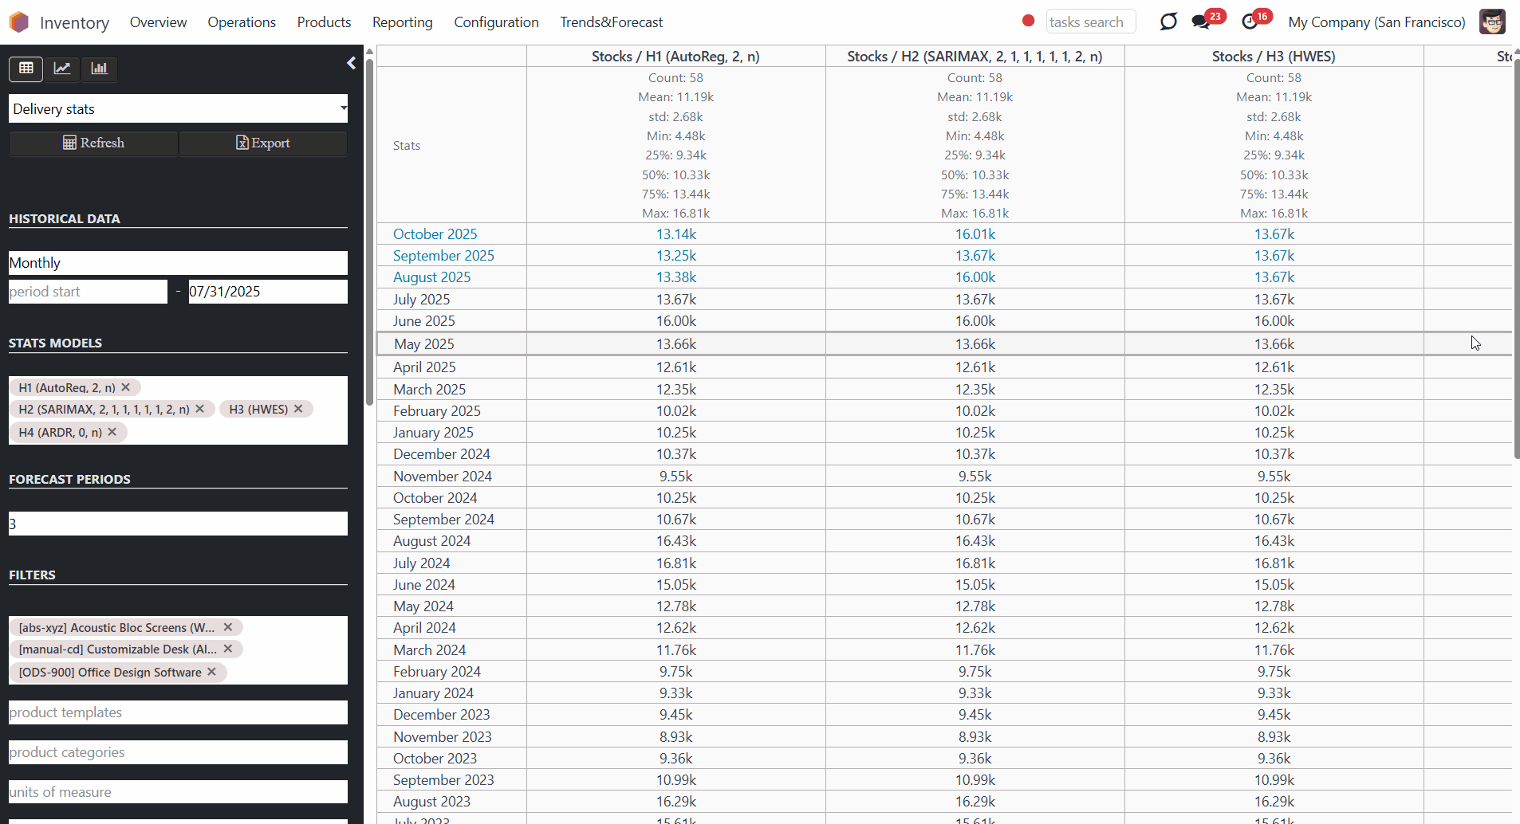Open the Trends&Forecast menu
This screenshot has height=824, width=1520.
[612, 22]
